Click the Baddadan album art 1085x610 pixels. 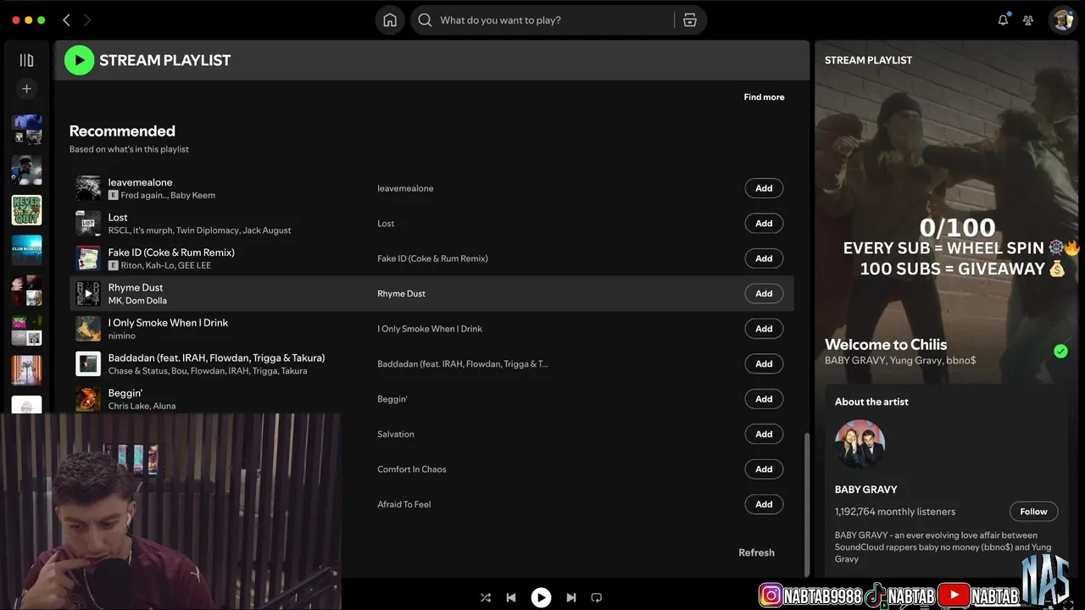point(88,363)
